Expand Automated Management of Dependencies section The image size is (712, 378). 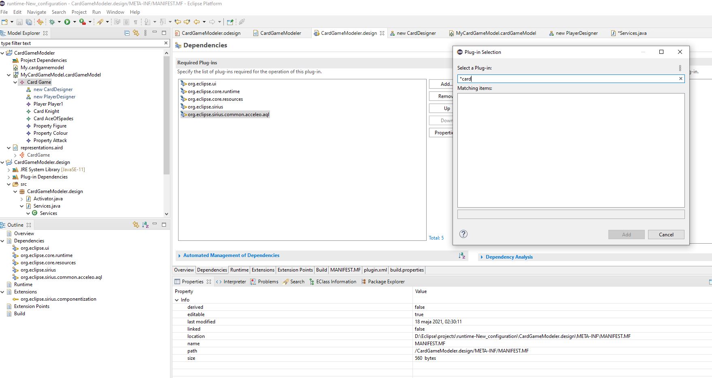[x=231, y=255]
